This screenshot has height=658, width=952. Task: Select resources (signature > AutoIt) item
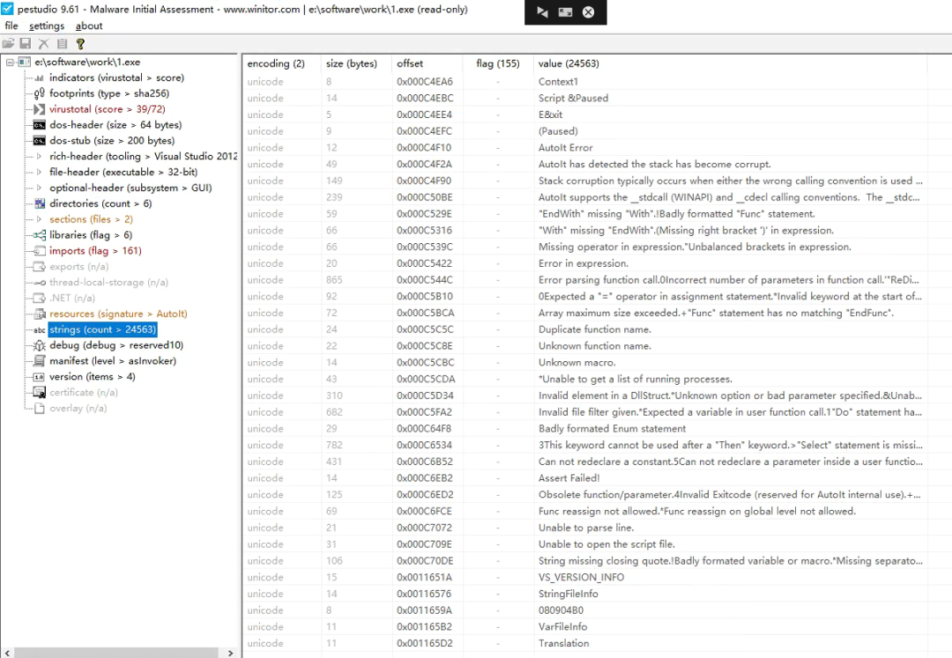[x=118, y=314]
